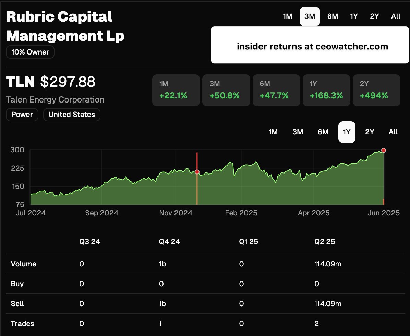Open insider returns at ceowatcher.com banner

pyautogui.click(x=310, y=45)
